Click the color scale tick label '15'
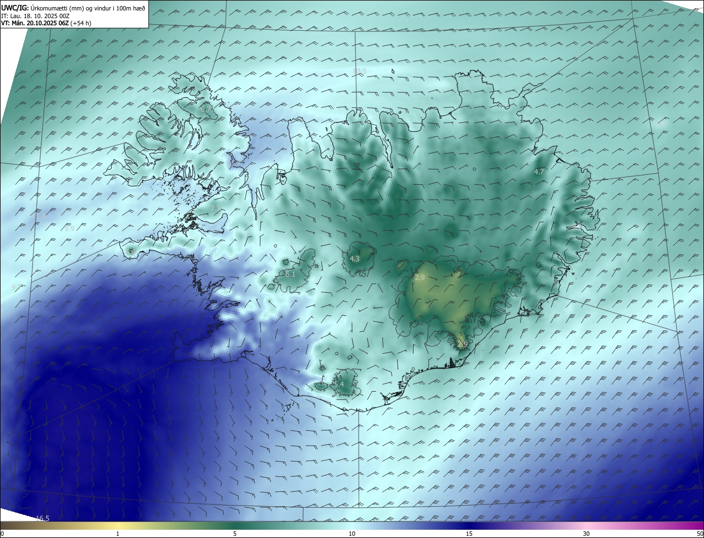This screenshot has height=538, width=704. 469,534
